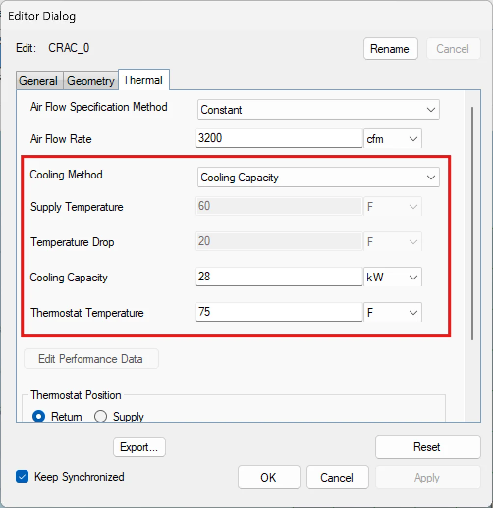493x508 pixels.
Task: Select the Thermal tab
Action: [x=143, y=79]
